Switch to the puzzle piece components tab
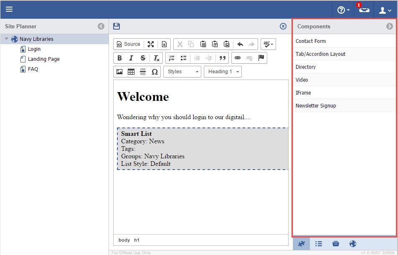This screenshot has height=255, width=398. tap(301, 244)
